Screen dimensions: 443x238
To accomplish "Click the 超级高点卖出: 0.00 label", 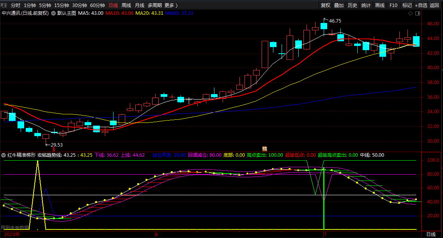I will pyautogui.click(x=338, y=155).
